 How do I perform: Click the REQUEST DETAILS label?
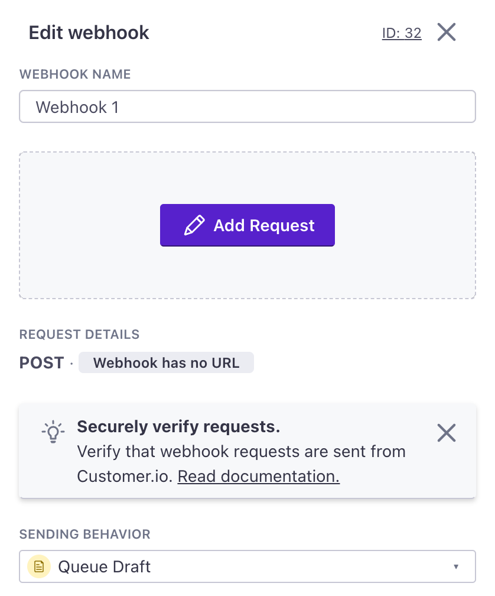pos(79,334)
